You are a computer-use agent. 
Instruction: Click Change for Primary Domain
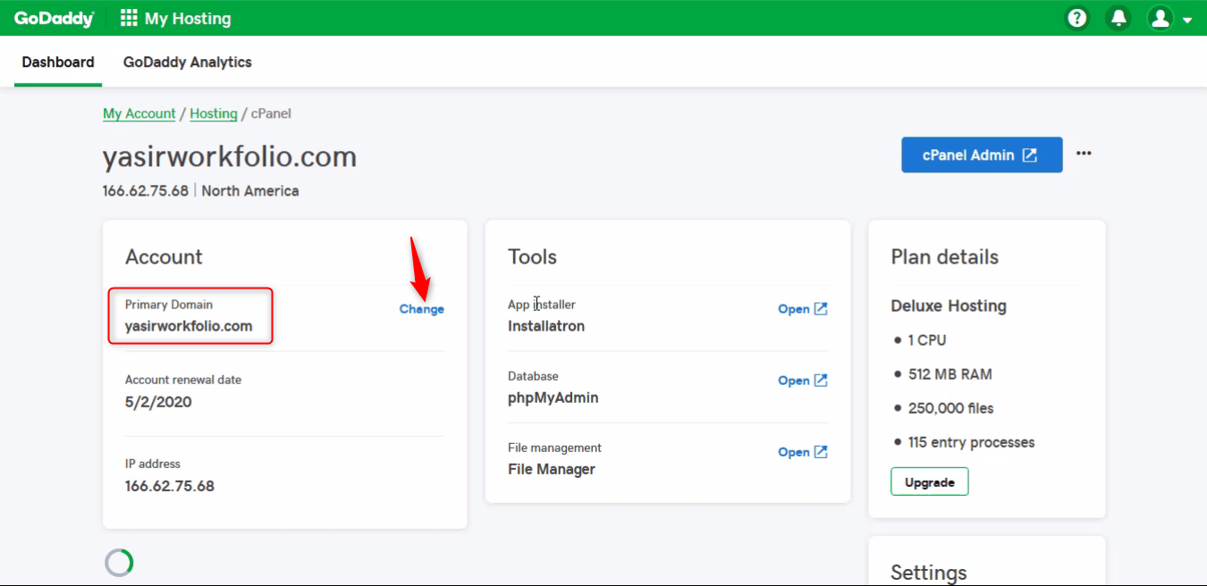pos(422,309)
